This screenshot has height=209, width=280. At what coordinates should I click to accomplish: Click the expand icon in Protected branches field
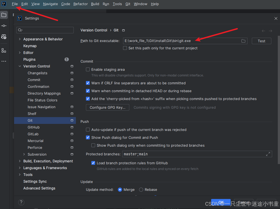[268, 154]
